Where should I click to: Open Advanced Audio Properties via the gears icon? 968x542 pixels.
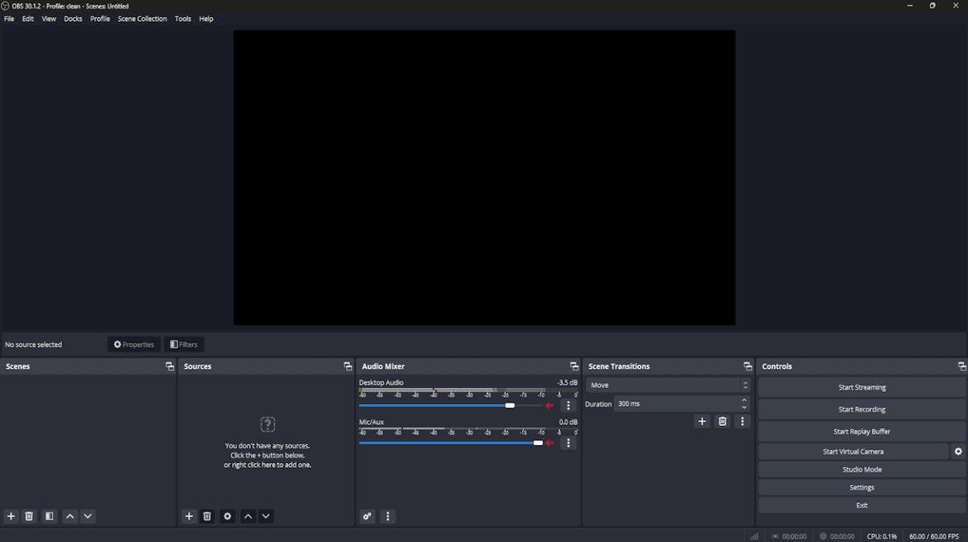coord(367,515)
